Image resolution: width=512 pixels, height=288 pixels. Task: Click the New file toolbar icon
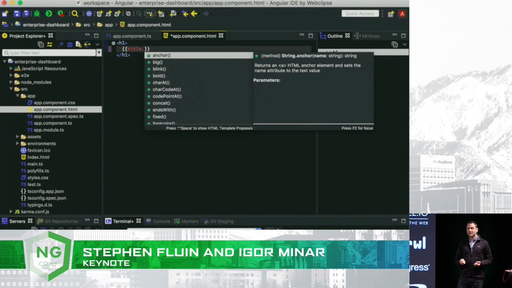click(5, 14)
